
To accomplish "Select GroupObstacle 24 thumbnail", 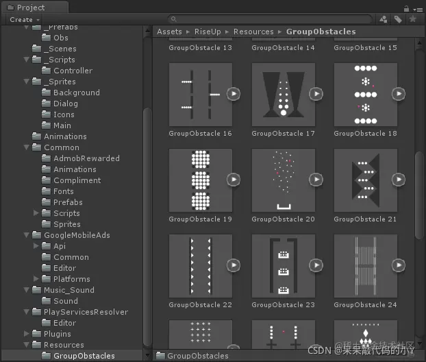I will (x=366, y=266).
